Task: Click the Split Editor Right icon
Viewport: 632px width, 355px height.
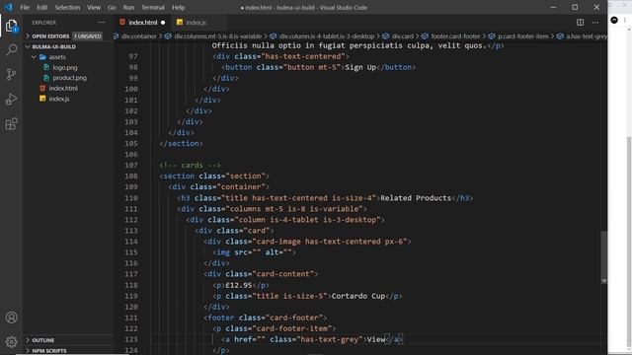Action: (x=580, y=23)
